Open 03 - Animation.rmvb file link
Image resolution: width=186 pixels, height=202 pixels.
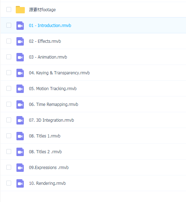click(48, 57)
